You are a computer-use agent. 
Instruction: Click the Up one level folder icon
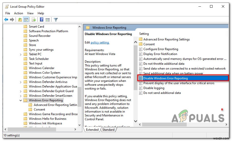coord(20,19)
